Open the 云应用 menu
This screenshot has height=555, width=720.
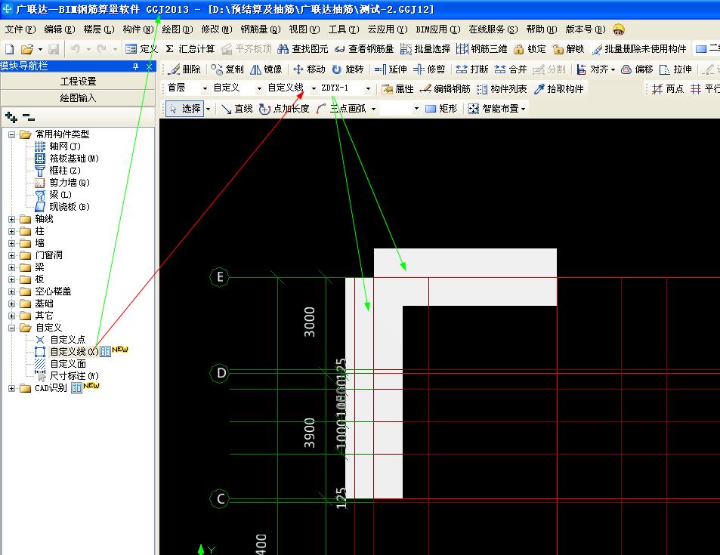coord(387,29)
